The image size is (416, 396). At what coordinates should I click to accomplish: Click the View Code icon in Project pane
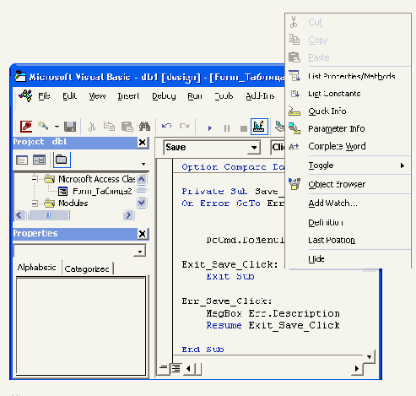click(22, 160)
